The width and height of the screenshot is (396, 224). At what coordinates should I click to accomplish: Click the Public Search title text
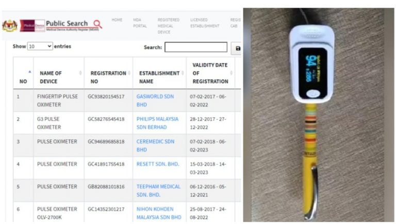click(x=67, y=24)
